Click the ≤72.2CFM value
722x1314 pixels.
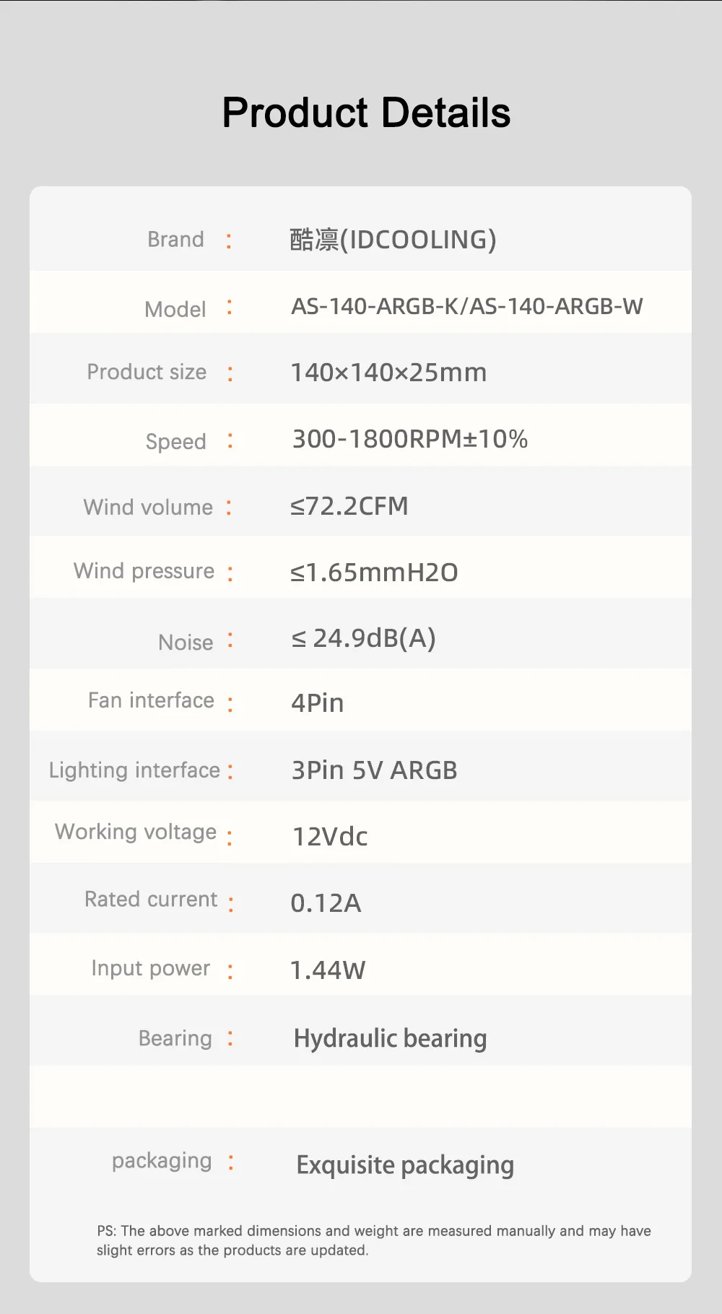click(x=349, y=506)
